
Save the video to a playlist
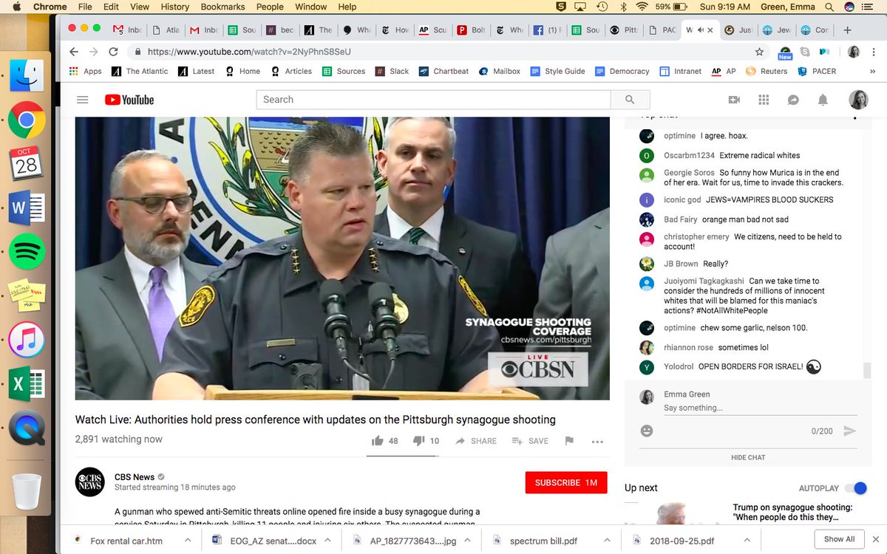529,441
